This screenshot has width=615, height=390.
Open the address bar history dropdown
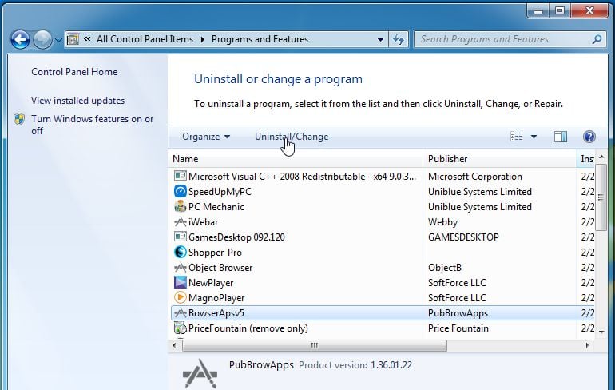[x=380, y=40]
